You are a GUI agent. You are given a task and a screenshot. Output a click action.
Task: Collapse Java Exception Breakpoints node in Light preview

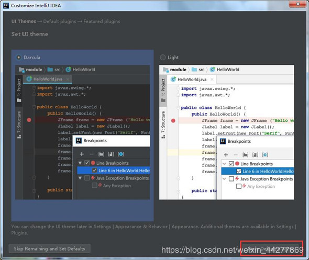coord(224,179)
